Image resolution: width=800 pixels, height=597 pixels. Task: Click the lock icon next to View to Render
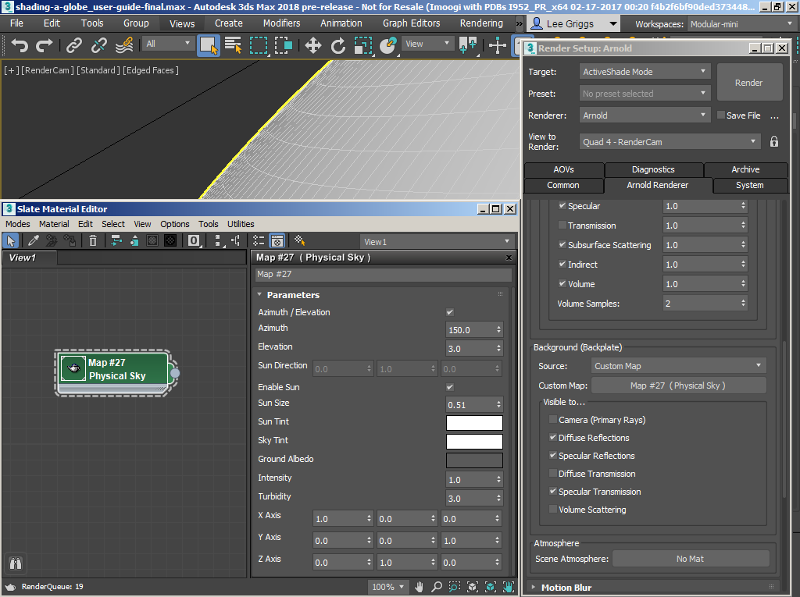774,142
